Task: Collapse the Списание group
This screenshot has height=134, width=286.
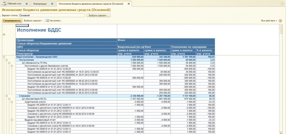Action: (x=7, y=96)
